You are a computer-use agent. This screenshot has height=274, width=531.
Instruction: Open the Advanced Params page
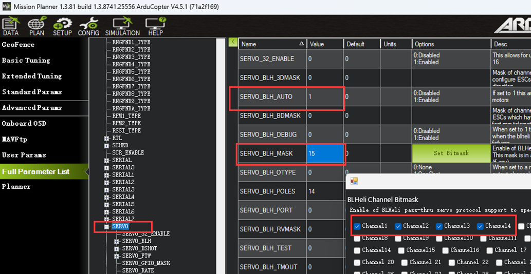click(x=32, y=108)
